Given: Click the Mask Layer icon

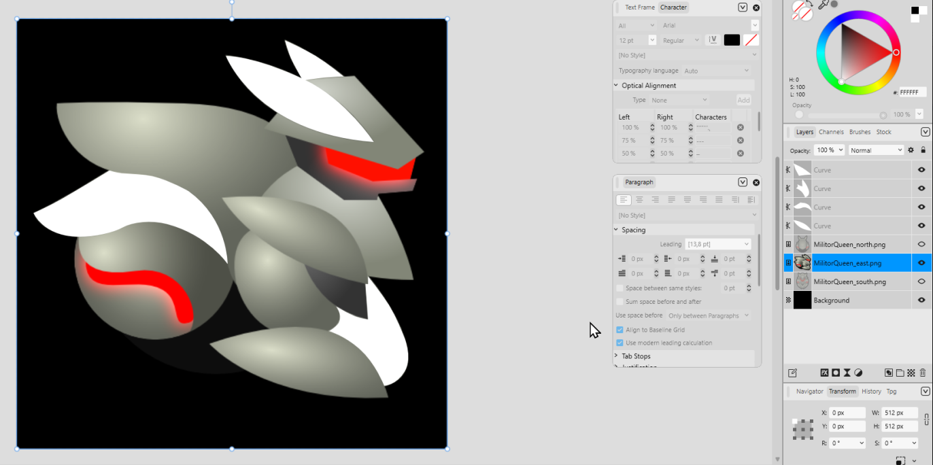Looking at the screenshot, I should tap(836, 373).
